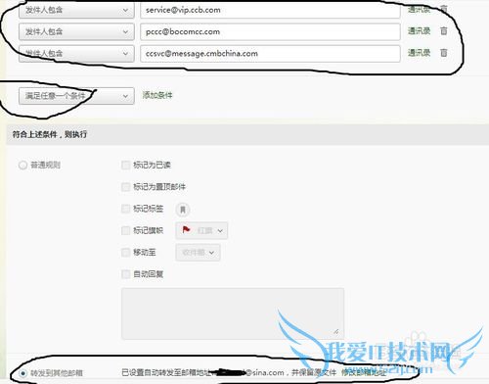Open the 满足任意一个条件 dropdown
The width and height of the screenshot is (489, 384).
76,96
